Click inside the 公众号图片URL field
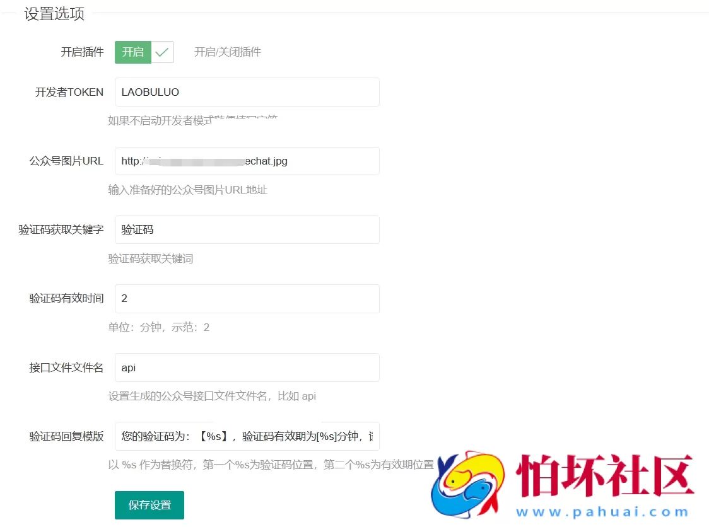The image size is (709, 527). tap(246, 161)
